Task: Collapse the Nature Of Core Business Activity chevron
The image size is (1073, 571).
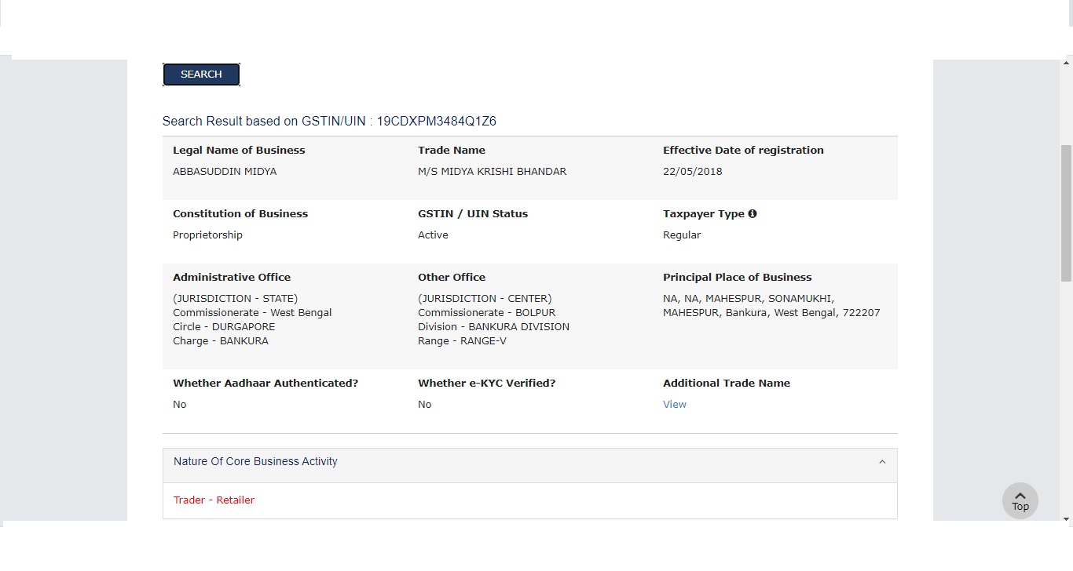Action: [x=882, y=462]
